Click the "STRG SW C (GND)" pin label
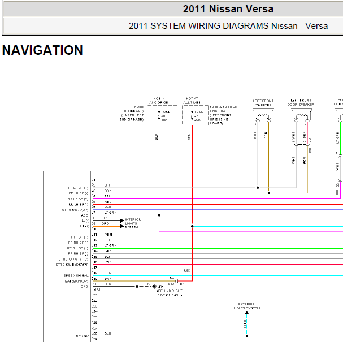The height and width of the screenshot is (342, 343). (73, 259)
